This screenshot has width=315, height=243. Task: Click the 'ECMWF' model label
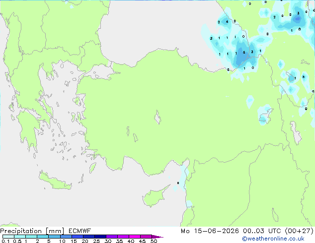pyautogui.click(x=80, y=231)
